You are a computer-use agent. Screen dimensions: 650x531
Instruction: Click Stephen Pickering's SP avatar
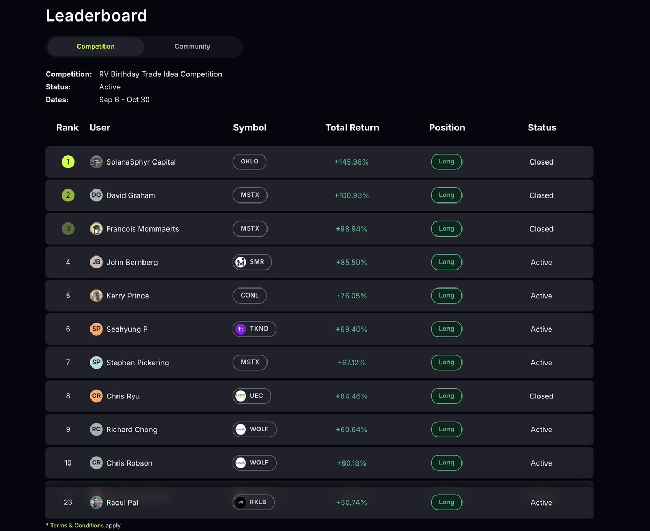coord(96,363)
